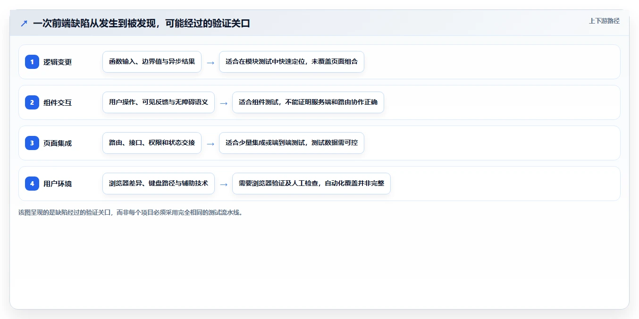The width and height of the screenshot is (639, 319).
Task: Click the 路由、接口、权限和状态交接 box
Action: point(152,143)
